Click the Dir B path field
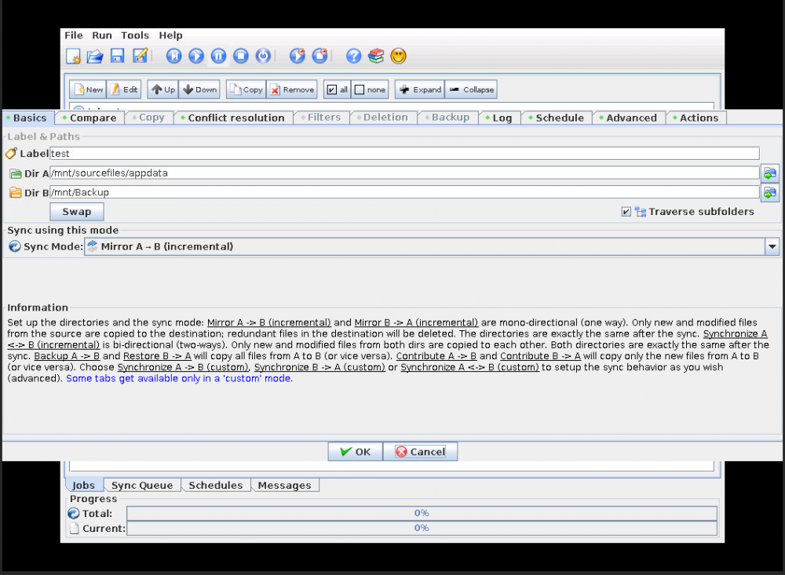This screenshot has height=575, width=785. [404, 192]
